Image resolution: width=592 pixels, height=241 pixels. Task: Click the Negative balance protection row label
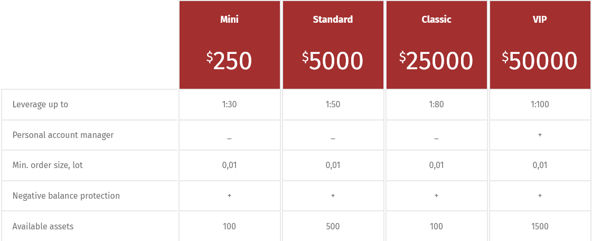[66, 196]
